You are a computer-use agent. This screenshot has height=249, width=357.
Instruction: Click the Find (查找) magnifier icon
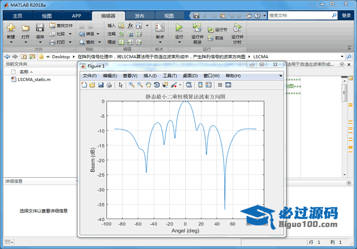pyautogui.click(x=82, y=42)
